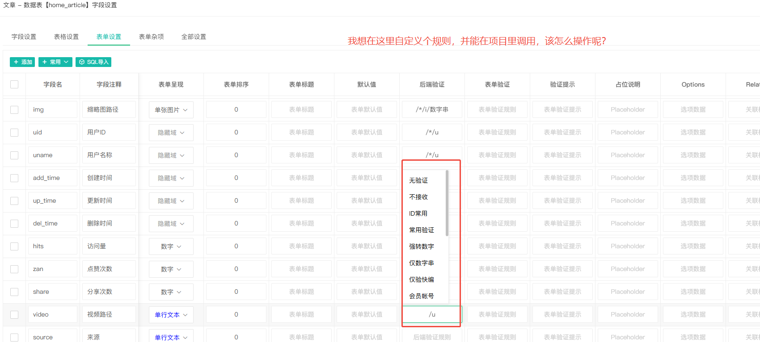Check the checkbox for the img row
The image size is (760, 342).
[14, 110]
